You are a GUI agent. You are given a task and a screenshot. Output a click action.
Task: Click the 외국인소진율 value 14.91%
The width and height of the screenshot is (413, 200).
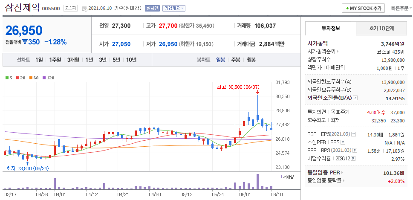[x=396, y=98]
